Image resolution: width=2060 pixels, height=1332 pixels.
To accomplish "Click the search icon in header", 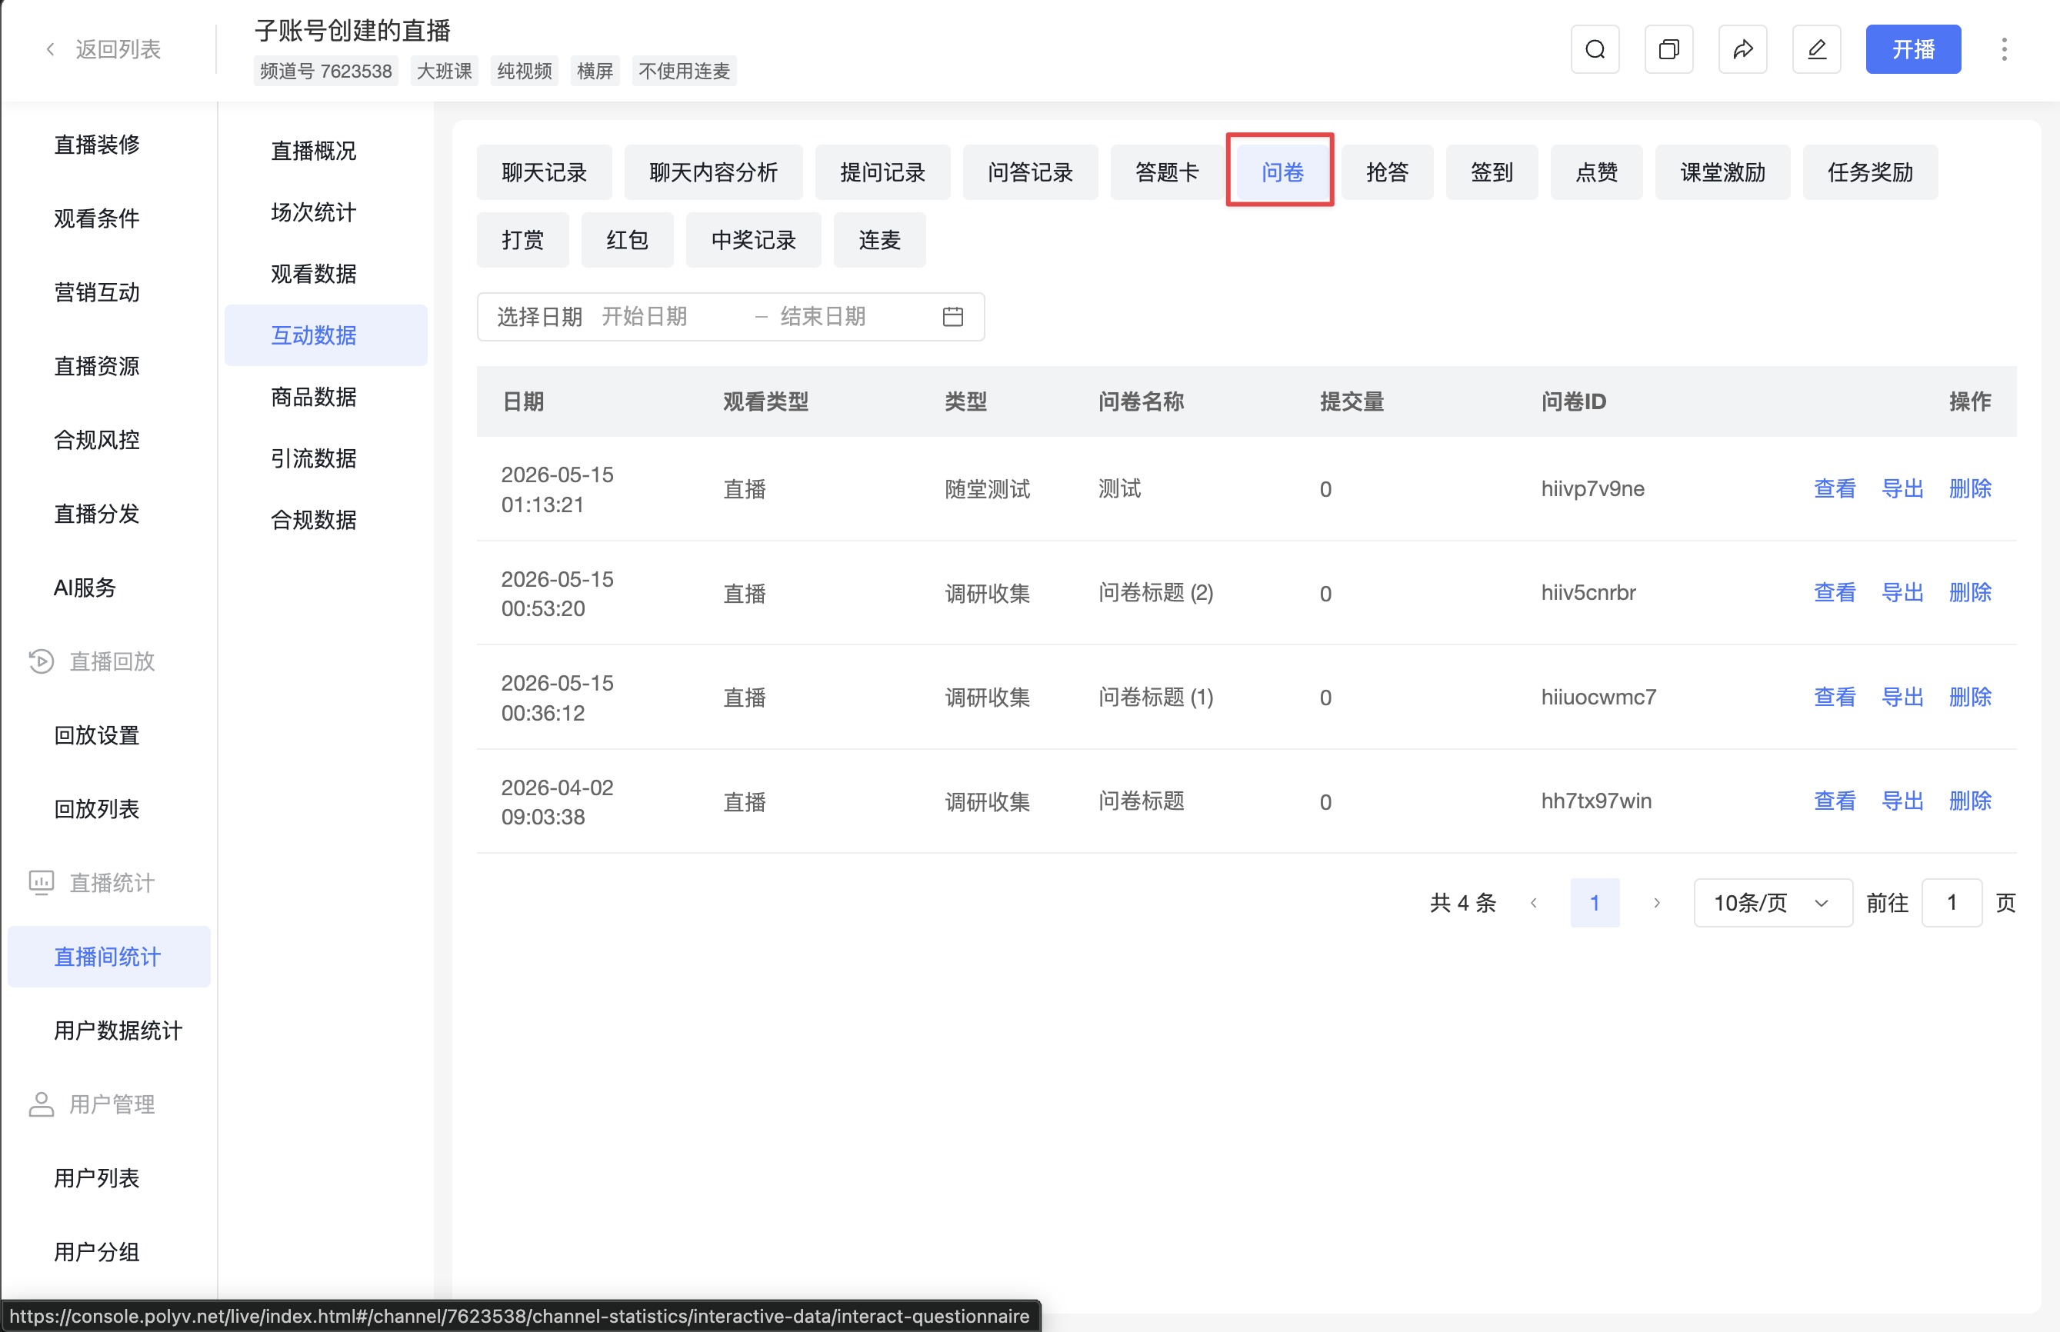I will click(1595, 49).
